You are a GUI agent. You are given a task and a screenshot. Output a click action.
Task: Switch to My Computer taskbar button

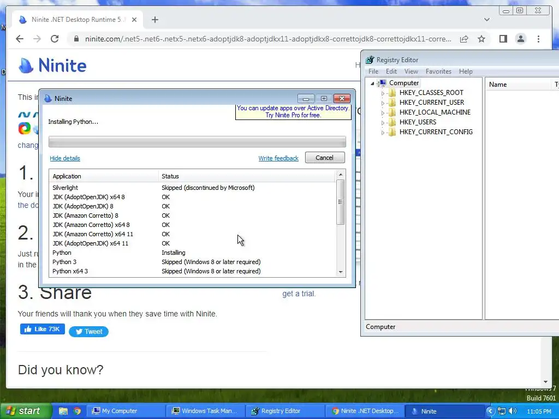(x=127, y=411)
